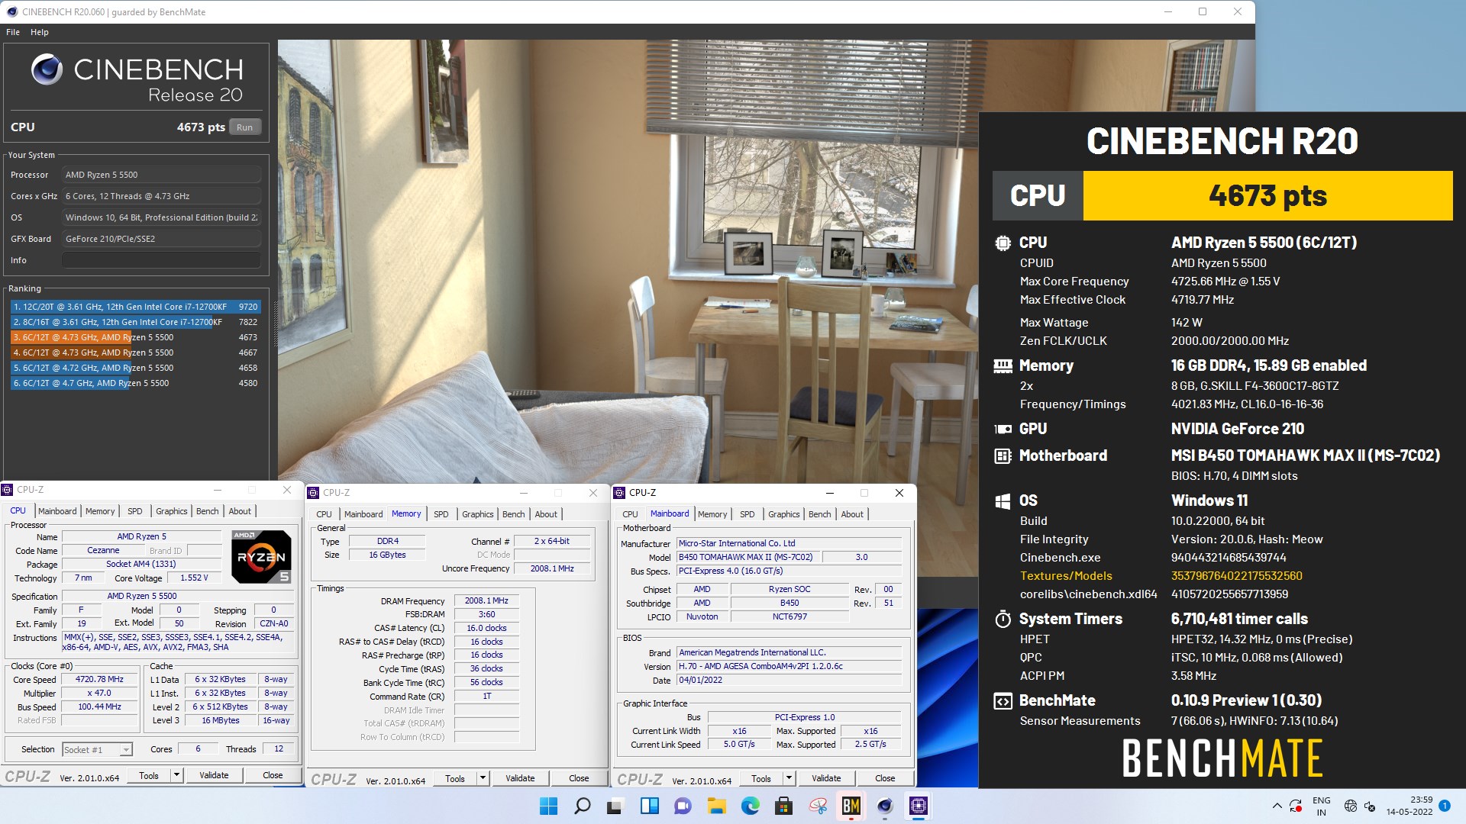Click CPU-Z title bar icon of right window
This screenshot has width=1466, height=824.
coord(619,493)
